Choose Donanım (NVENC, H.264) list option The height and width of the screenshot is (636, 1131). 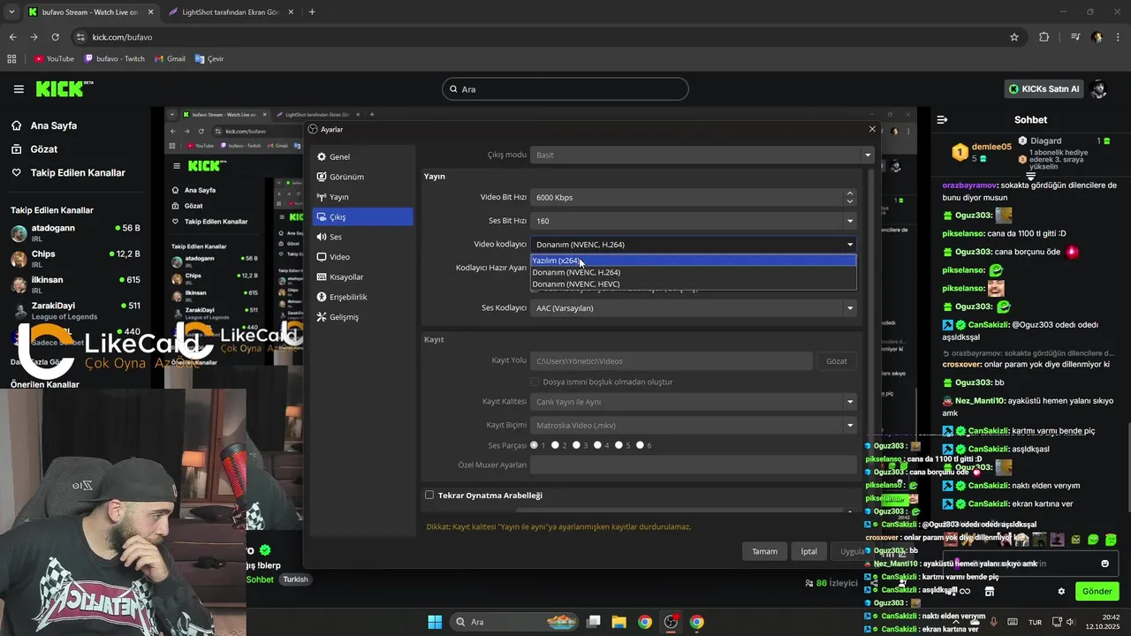coord(694,272)
